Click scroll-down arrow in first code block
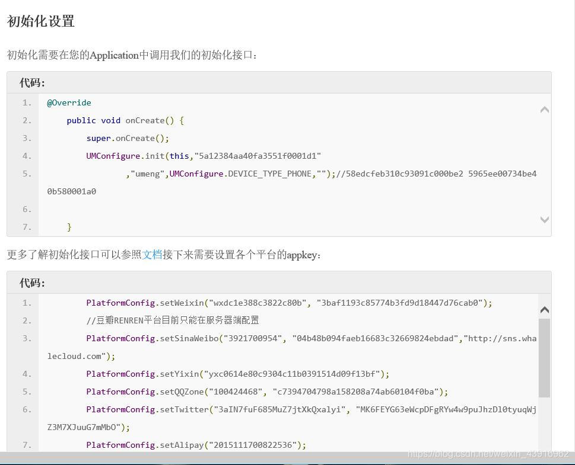This screenshot has width=575, height=465. (x=545, y=219)
